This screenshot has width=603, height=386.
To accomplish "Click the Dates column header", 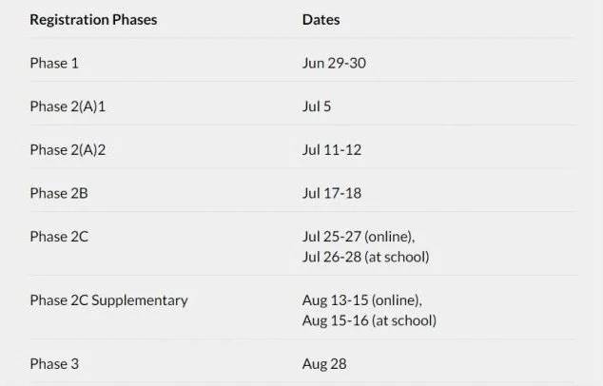I will pyautogui.click(x=321, y=19).
